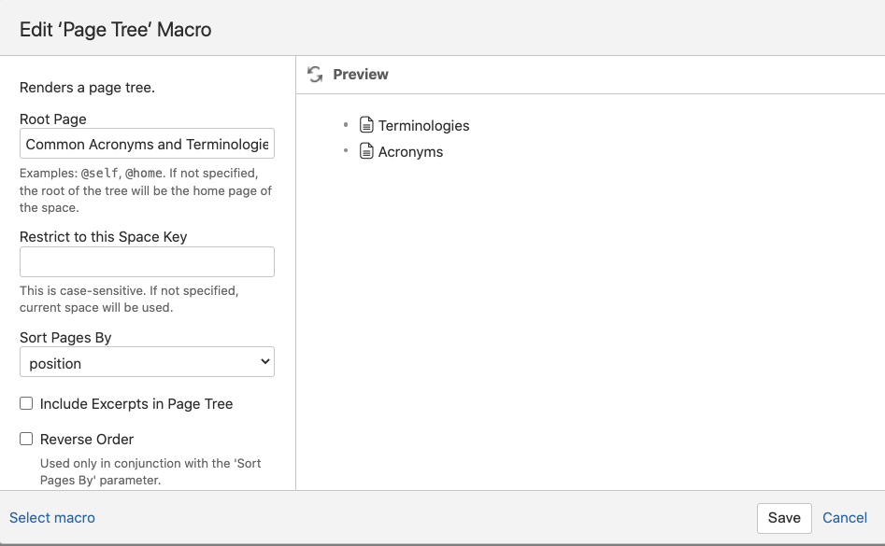This screenshot has height=546, width=885.
Task: Save the Page Tree macro
Action: point(784,518)
